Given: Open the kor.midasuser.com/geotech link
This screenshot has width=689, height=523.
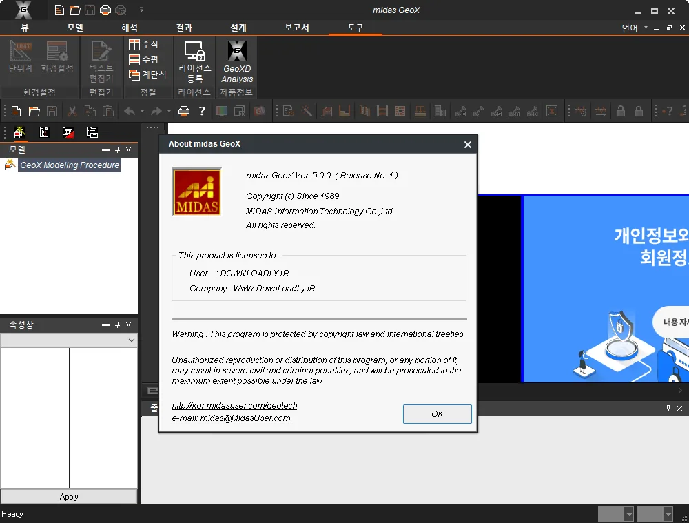Looking at the screenshot, I should [x=234, y=405].
